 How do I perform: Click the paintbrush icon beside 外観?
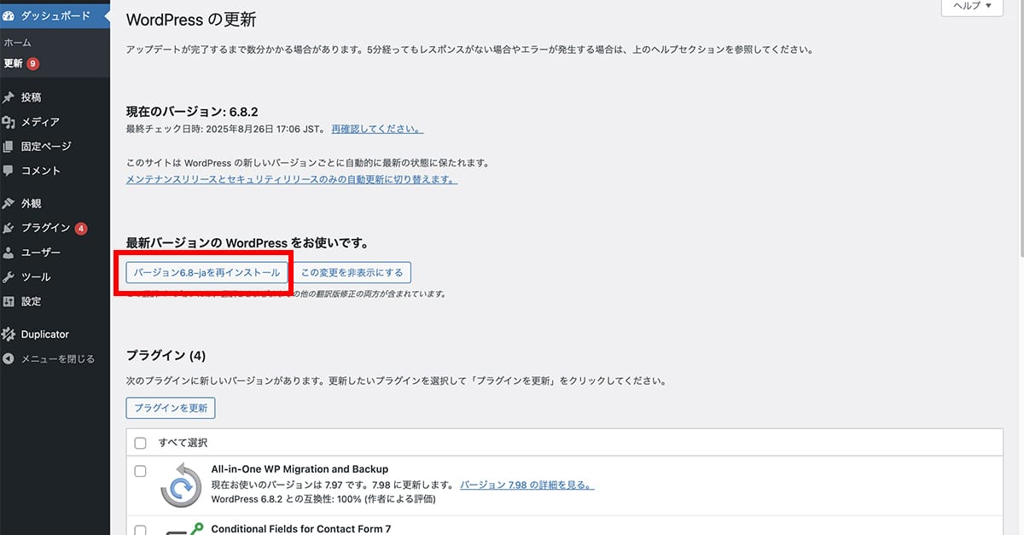pyautogui.click(x=9, y=204)
